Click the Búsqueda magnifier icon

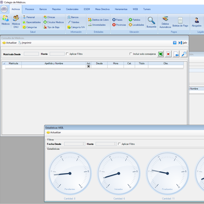click(x=151, y=22)
